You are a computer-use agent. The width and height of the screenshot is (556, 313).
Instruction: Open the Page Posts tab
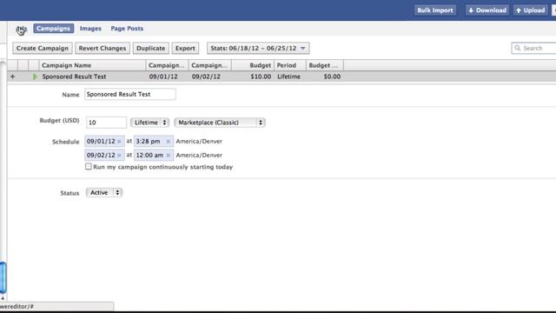click(127, 29)
